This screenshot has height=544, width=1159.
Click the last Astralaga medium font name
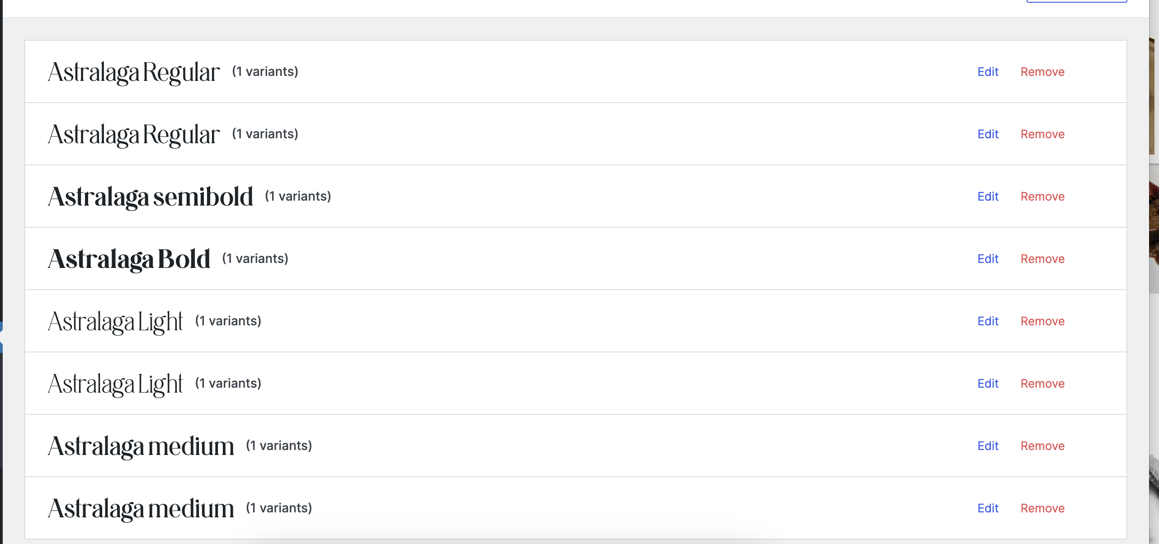(141, 509)
